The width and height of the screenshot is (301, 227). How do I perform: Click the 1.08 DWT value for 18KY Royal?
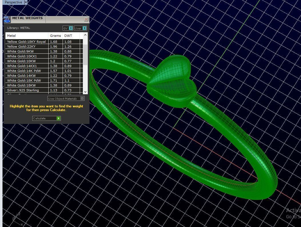point(68,42)
